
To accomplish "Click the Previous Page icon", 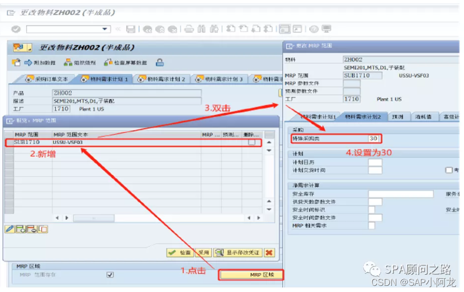I will (x=243, y=29).
